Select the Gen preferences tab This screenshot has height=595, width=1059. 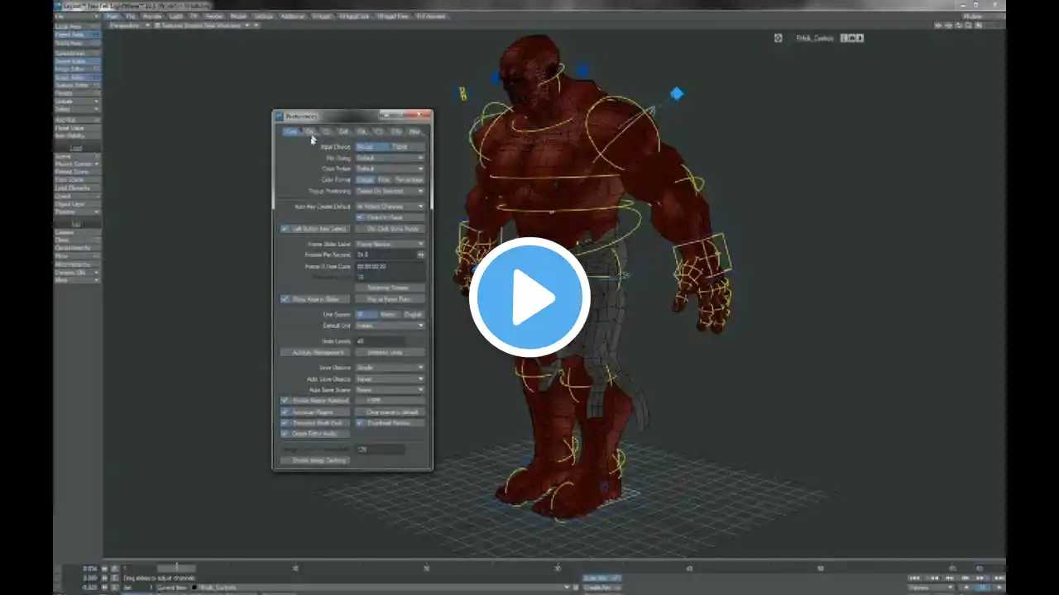(291, 131)
